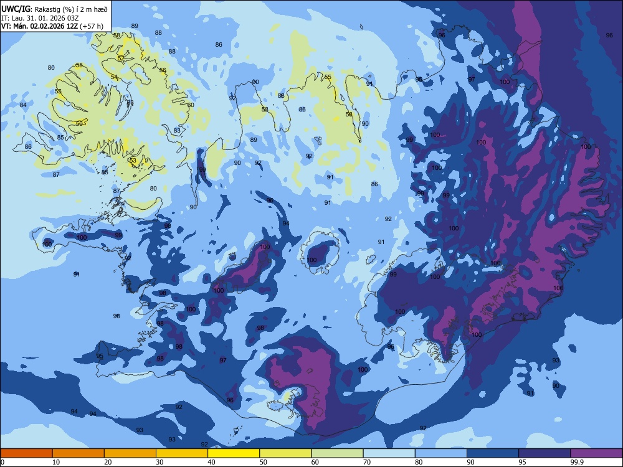Click the '40' legend tick label
The width and height of the screenshot is (623, 467).
(212, 462)
